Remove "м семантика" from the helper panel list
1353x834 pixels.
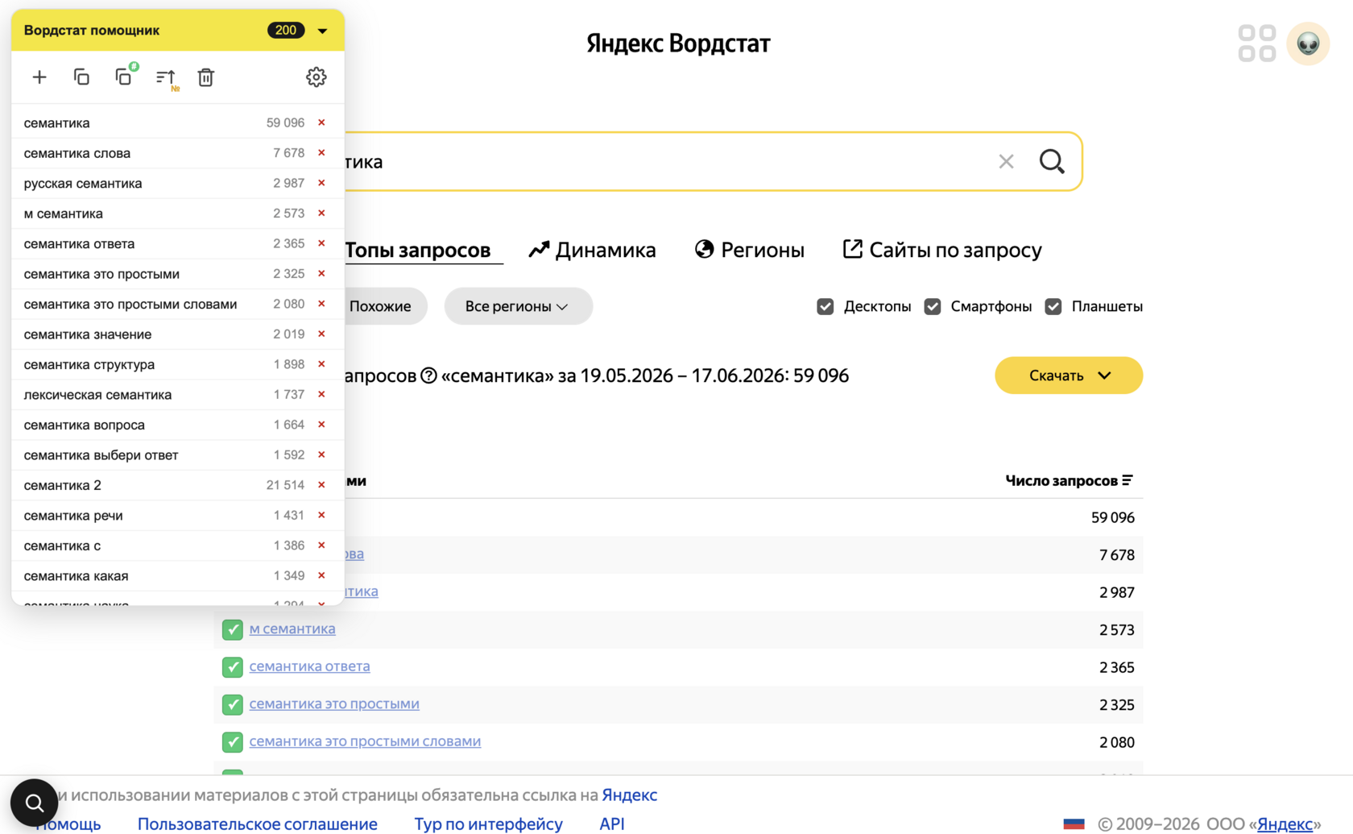click(x=321, y=214)
